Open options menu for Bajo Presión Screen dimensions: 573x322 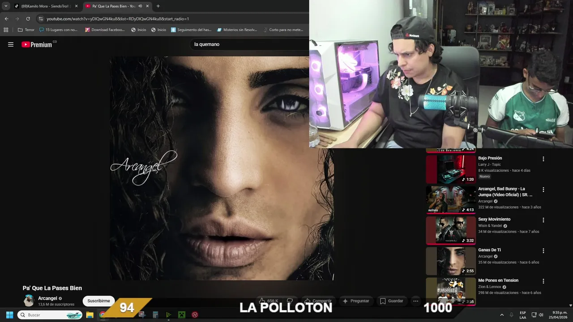543,159
